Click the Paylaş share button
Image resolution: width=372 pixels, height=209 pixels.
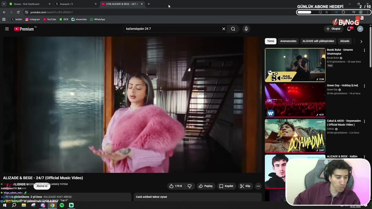(x=205, y=186)
